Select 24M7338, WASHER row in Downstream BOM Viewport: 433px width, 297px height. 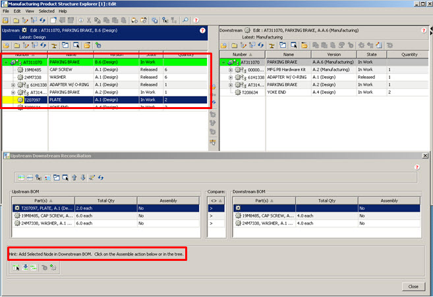tap(327, 223)
